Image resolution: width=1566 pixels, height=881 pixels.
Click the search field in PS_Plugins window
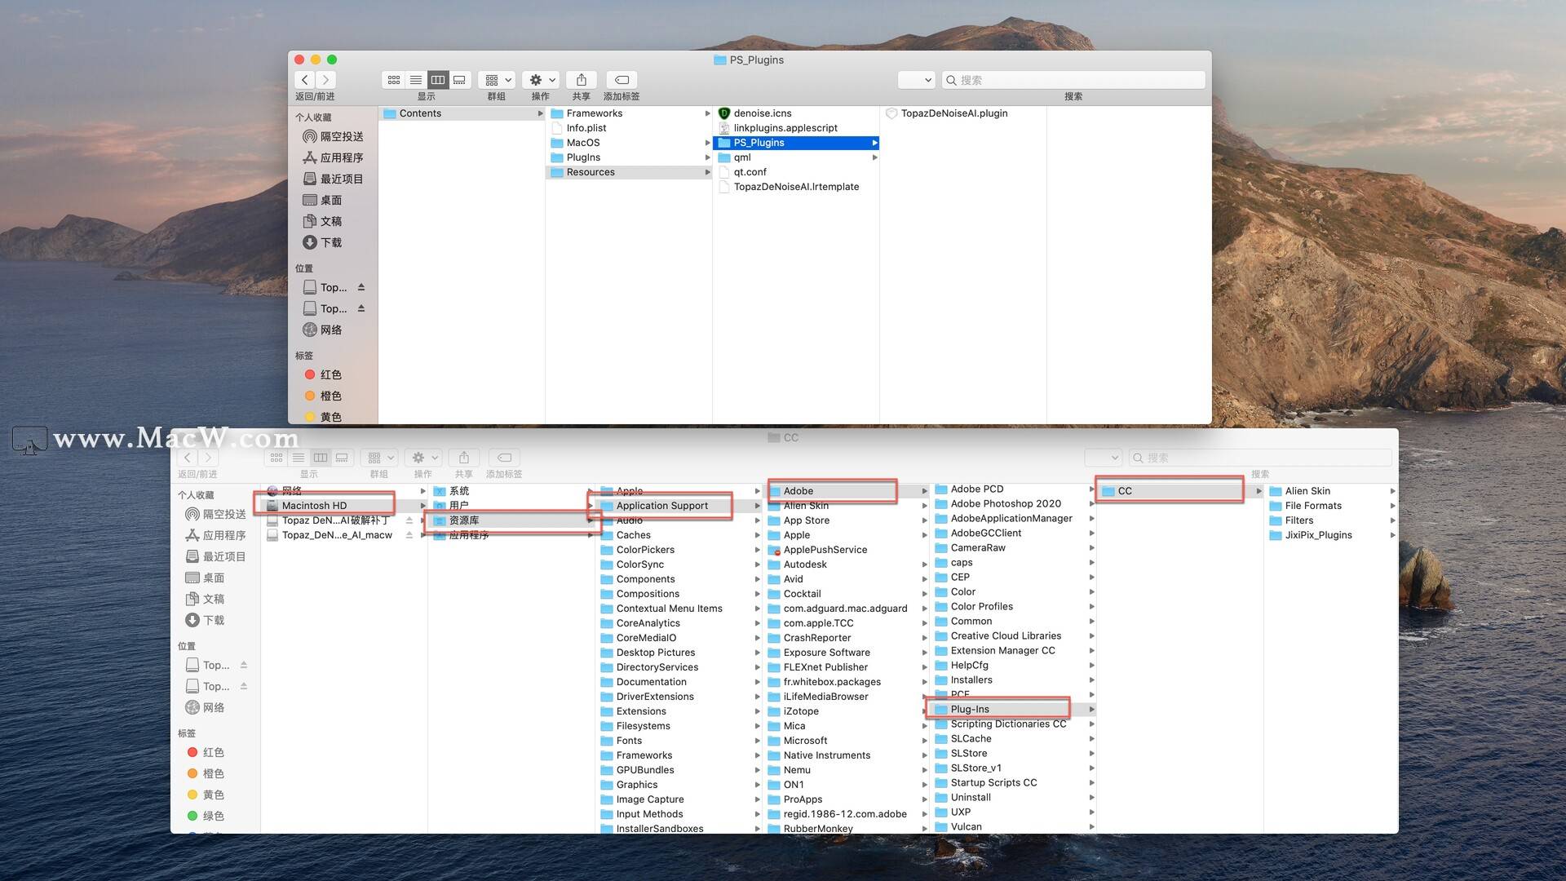coord(1073,80)
